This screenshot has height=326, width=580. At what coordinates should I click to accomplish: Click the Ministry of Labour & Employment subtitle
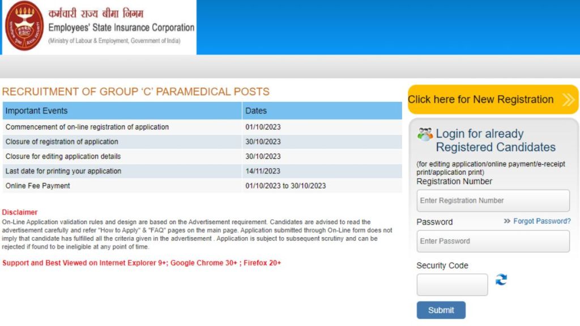pos(114,41)
